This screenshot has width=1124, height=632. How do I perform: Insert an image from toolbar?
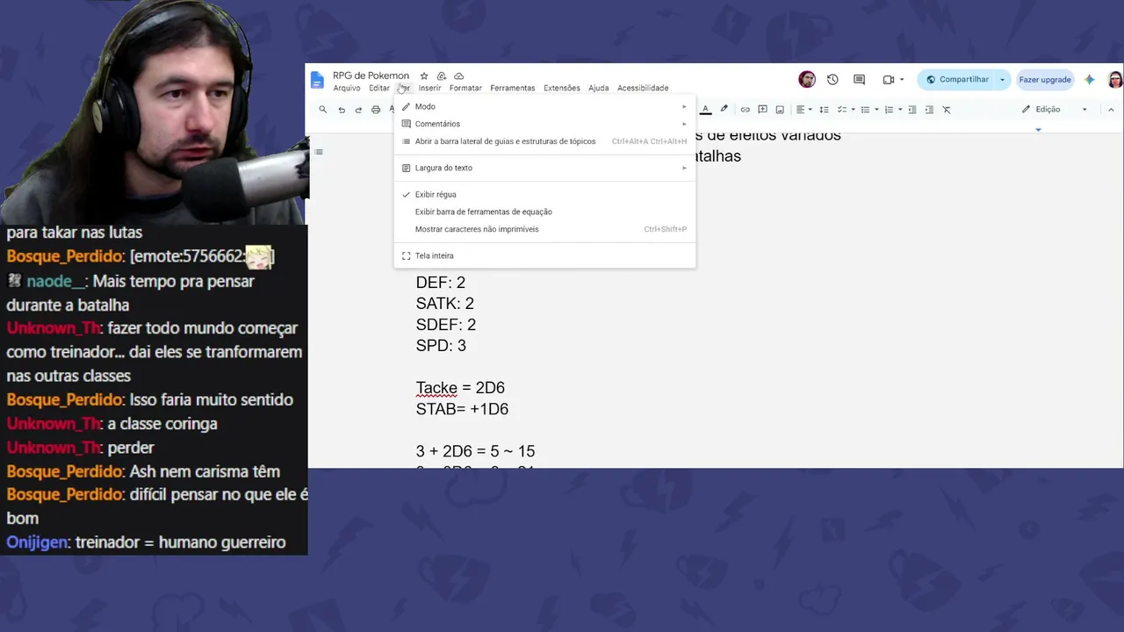pos(780,110)
